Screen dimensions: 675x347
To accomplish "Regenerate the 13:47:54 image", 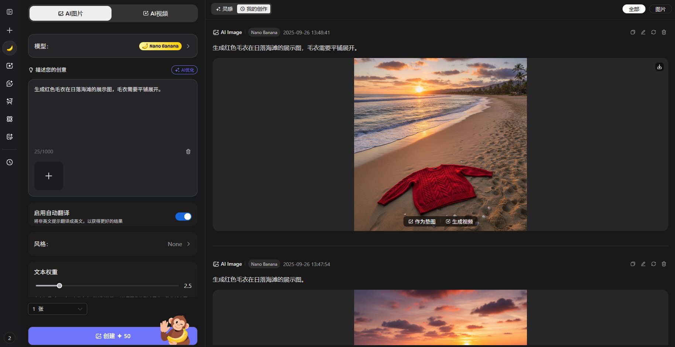I will pos(654,264).
